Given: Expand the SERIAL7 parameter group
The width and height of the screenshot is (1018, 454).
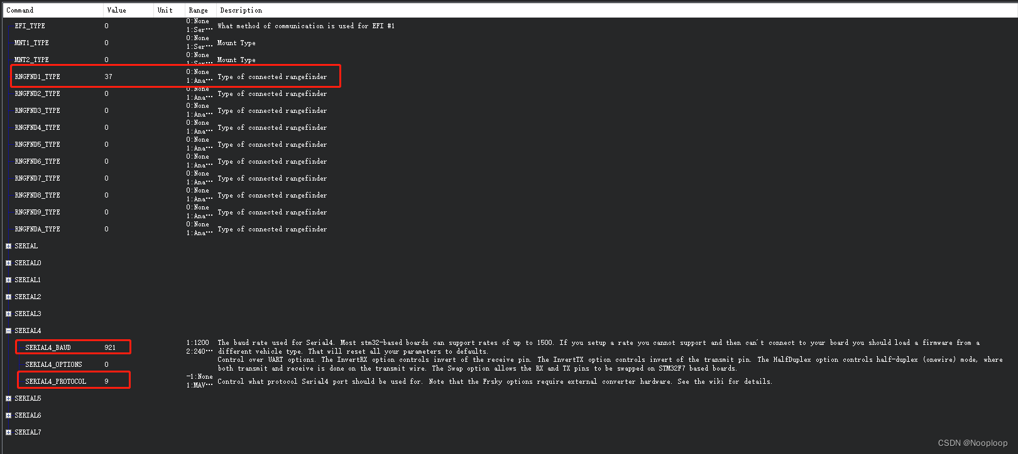Looking at the screenshot, I should (x=8, y=432).
